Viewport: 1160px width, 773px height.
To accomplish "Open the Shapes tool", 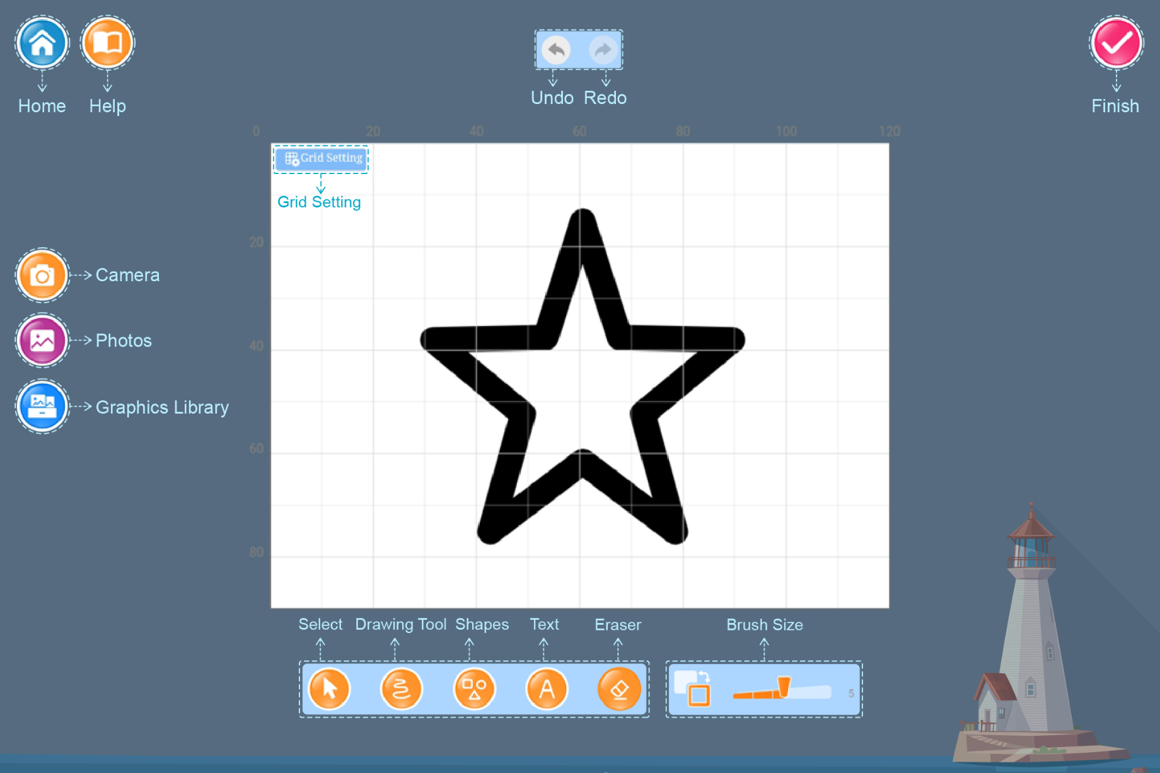I will (x=474, y=689).
